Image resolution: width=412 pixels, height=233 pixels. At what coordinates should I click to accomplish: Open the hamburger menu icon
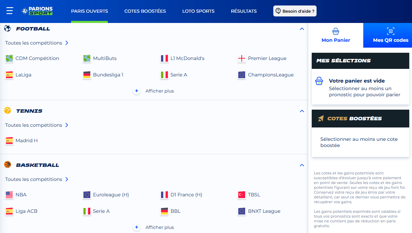(x=10, y=11)
